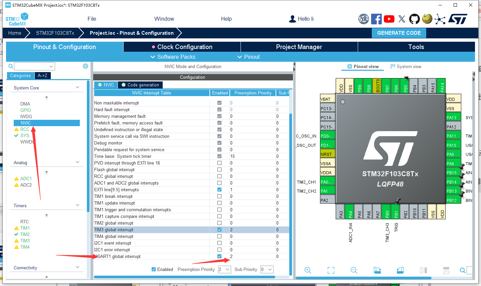Open the YouTube icon link
Image resolution: width=481 pixels, height=286 pixels.
tap(389, 19)
